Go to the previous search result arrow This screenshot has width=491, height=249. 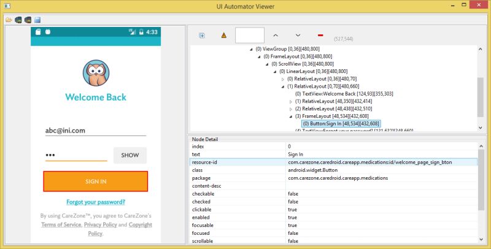pos(276,36)
